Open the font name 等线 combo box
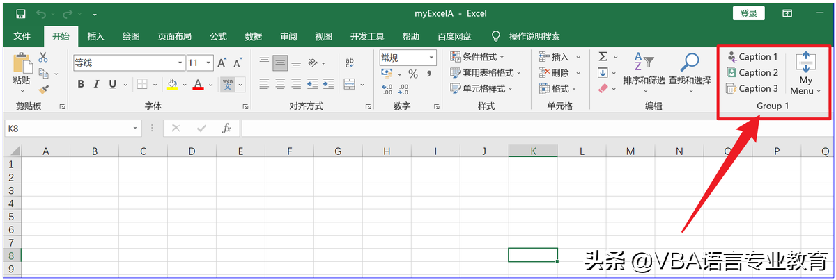The image size is (836, 280). [128, 63]
